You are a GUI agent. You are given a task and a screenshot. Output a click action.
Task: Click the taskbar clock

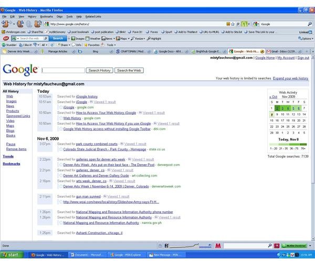pyautogui.click(x=306, y=255)
